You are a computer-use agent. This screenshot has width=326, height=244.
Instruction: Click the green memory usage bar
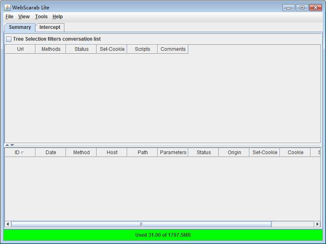tap(163, 235)
